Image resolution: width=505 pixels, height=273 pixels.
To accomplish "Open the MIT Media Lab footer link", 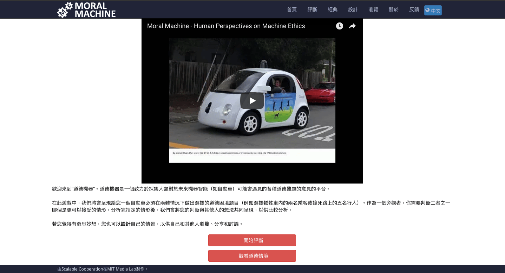I will pos(122,269).
